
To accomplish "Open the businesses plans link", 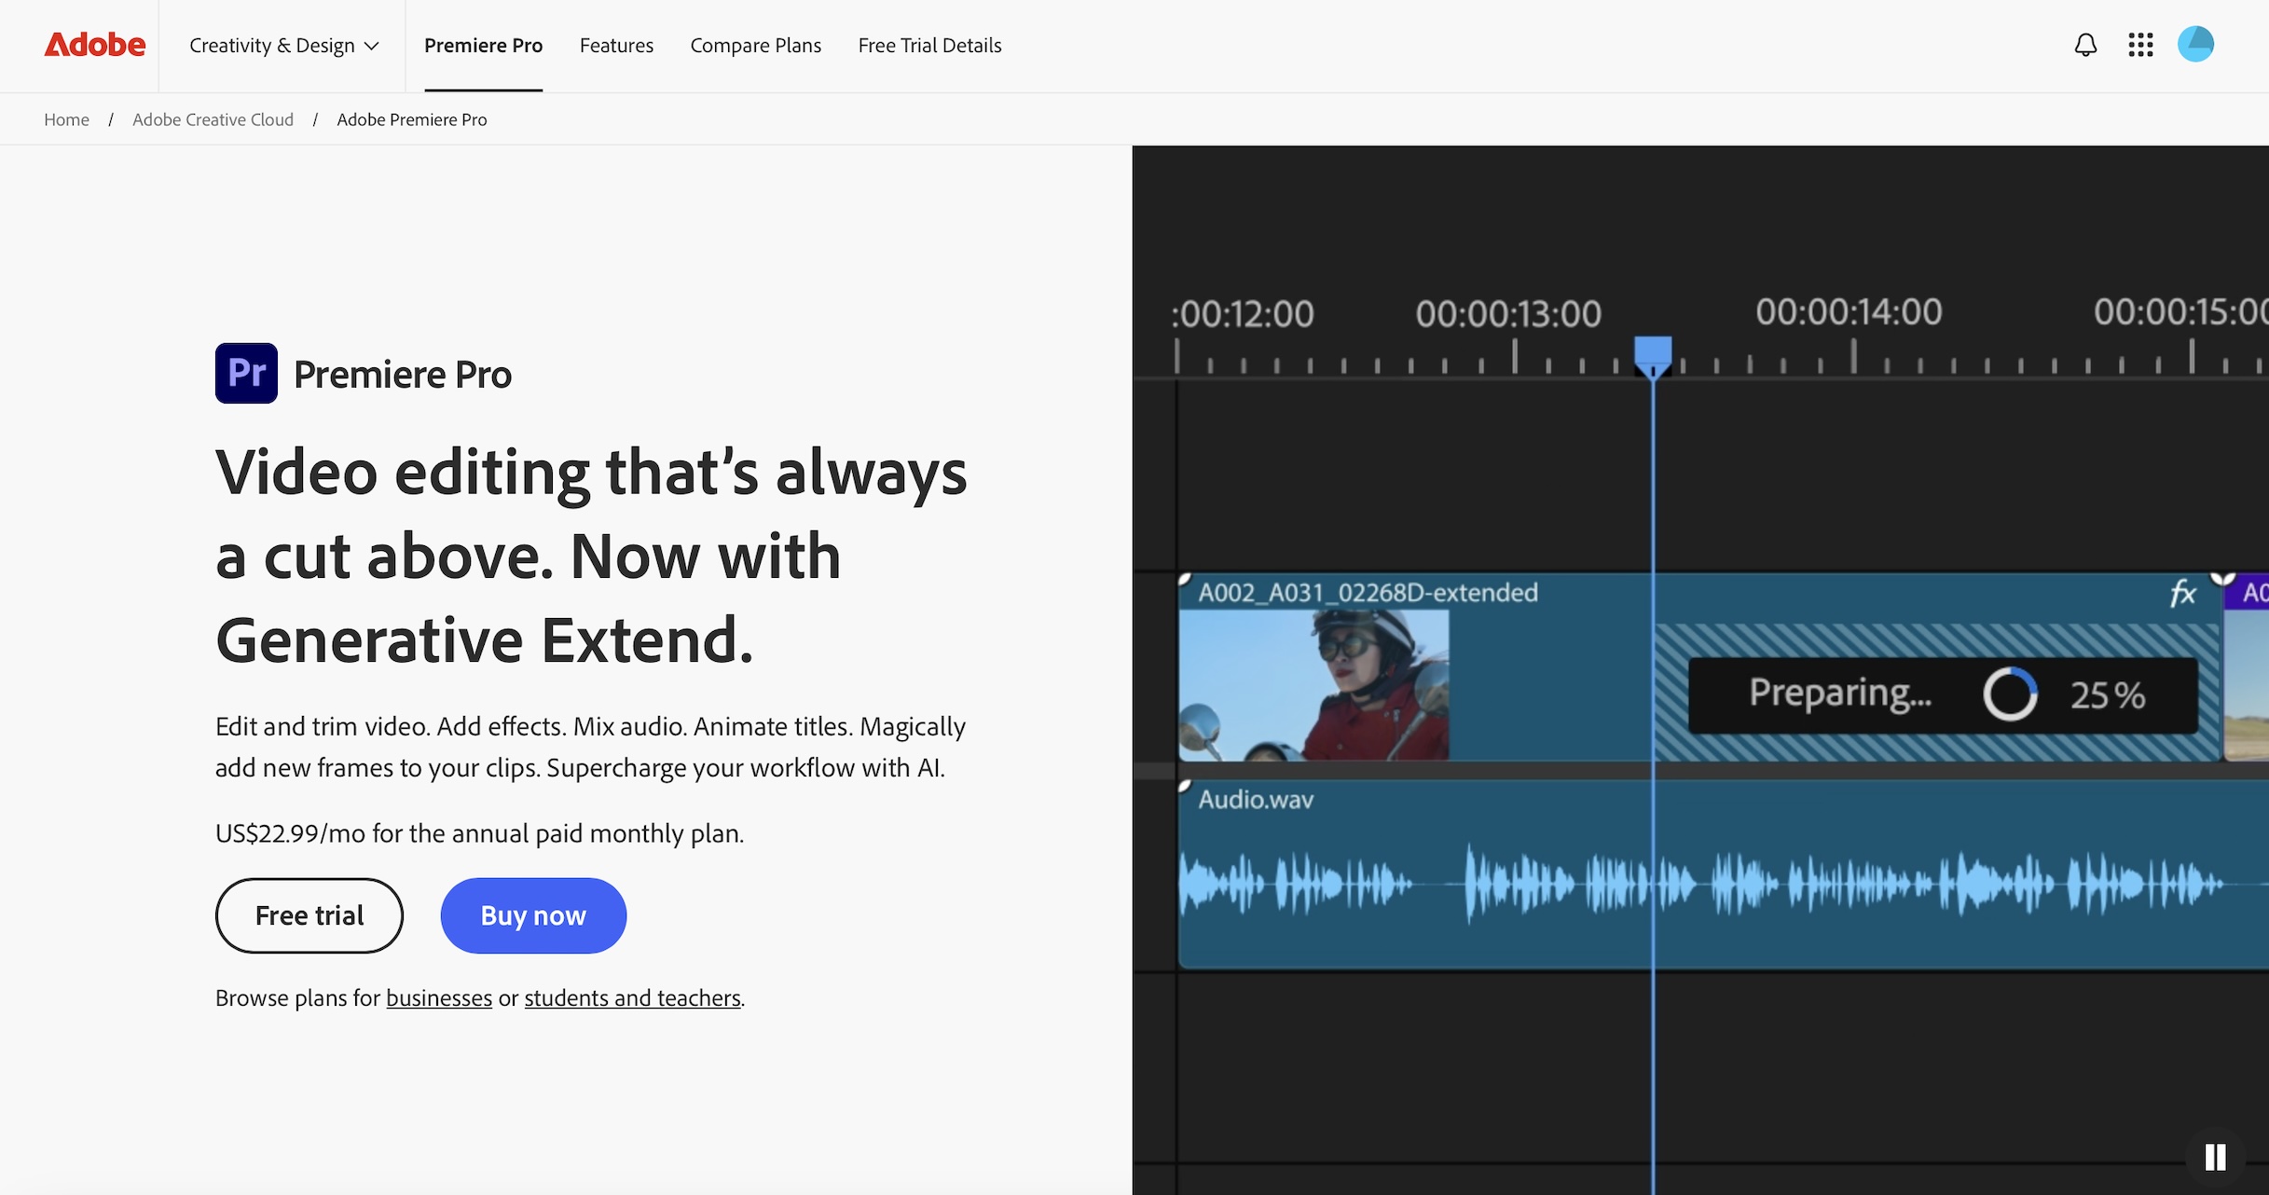I will pyautogui.click(x=439, y=997).
